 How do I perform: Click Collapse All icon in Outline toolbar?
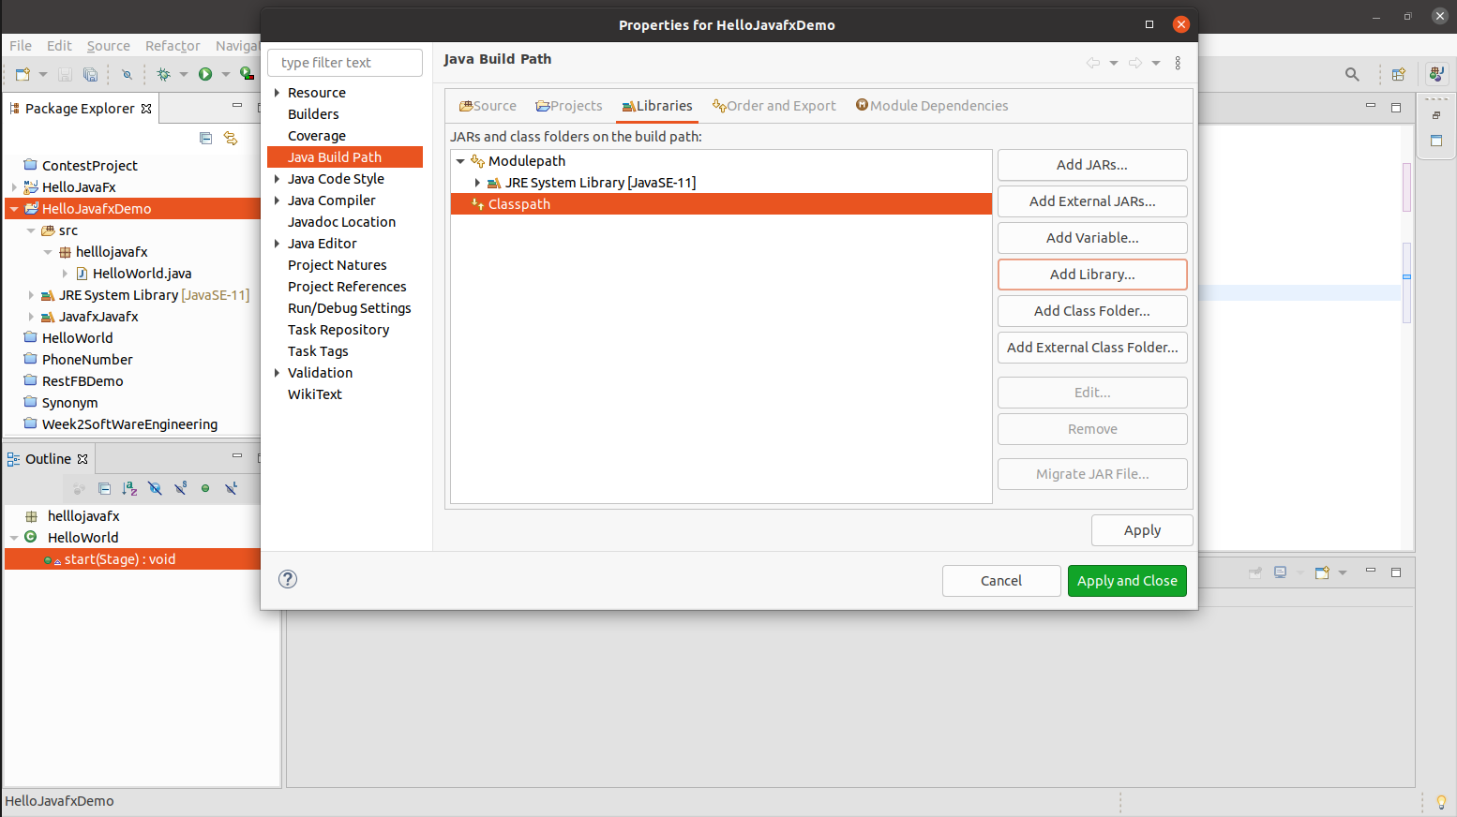[105, 488]
